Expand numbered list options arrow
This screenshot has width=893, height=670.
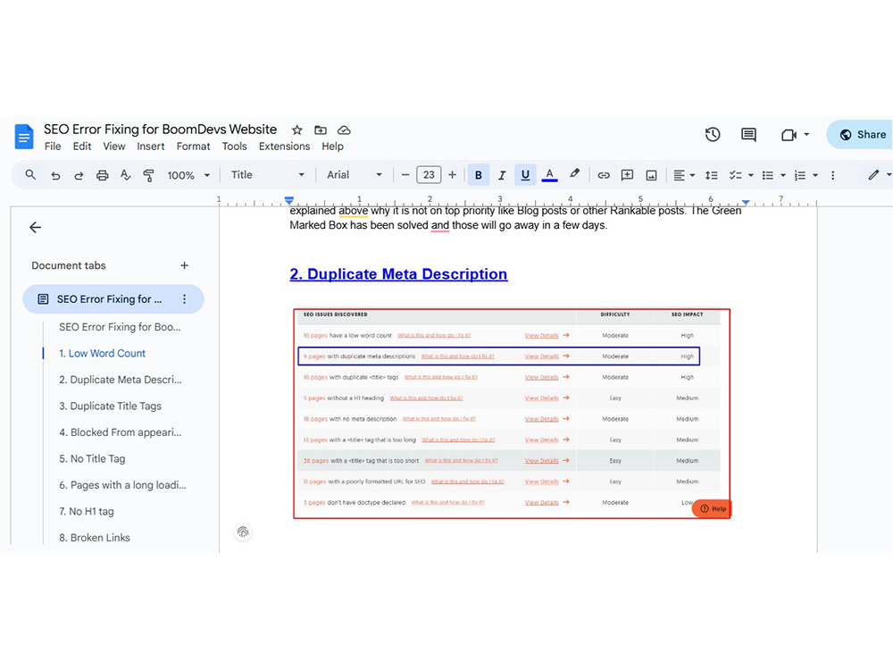tap(815, 175)
